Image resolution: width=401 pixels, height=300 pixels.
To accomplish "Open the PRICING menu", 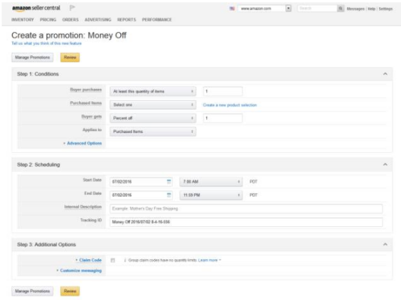I will pos(48,19).
